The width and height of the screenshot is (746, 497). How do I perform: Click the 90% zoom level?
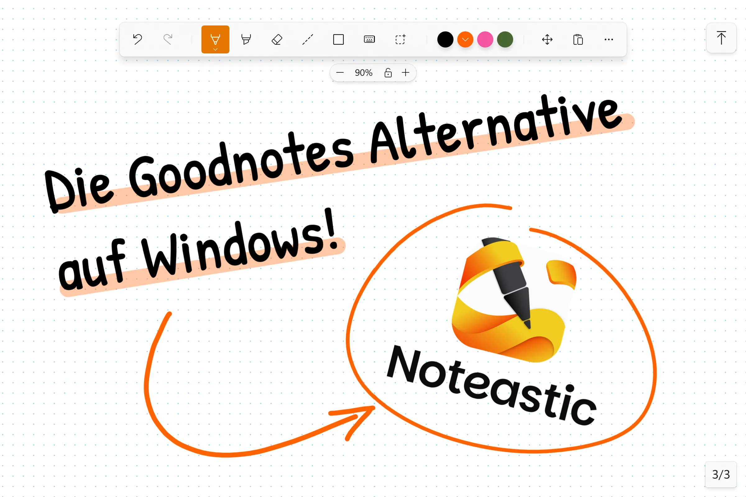click(363, 73)
